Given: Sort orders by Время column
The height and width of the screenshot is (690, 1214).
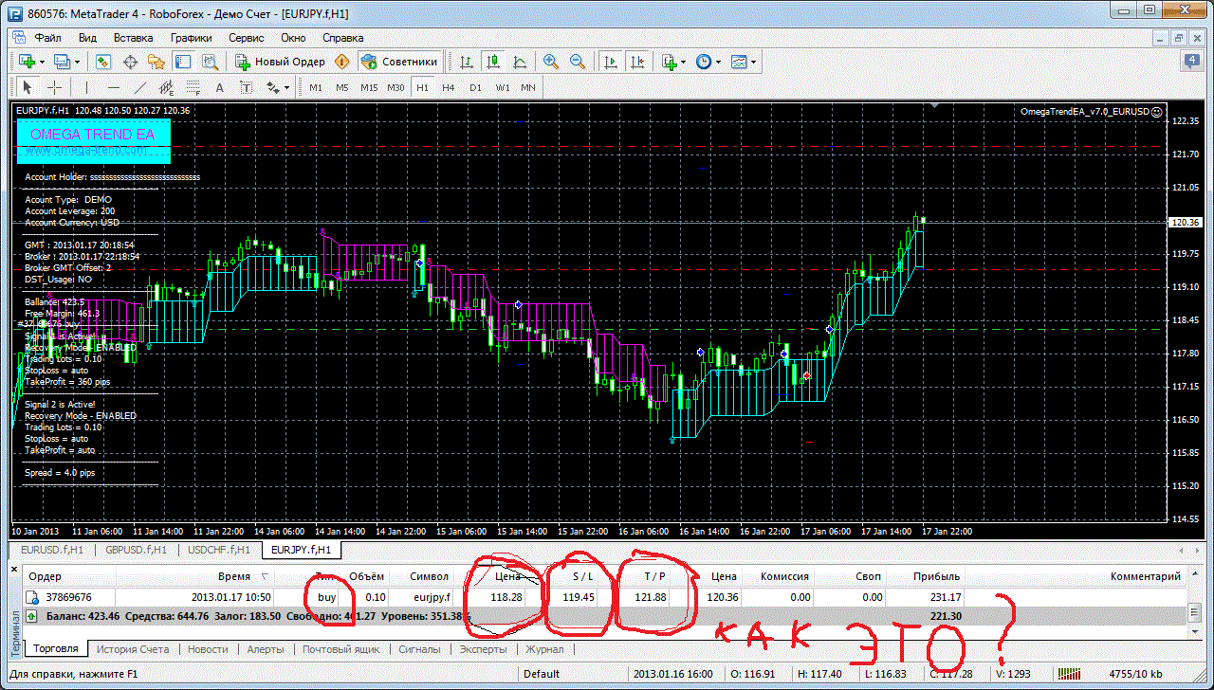Looking at the screenshot, I should click(x=234, y=576).
